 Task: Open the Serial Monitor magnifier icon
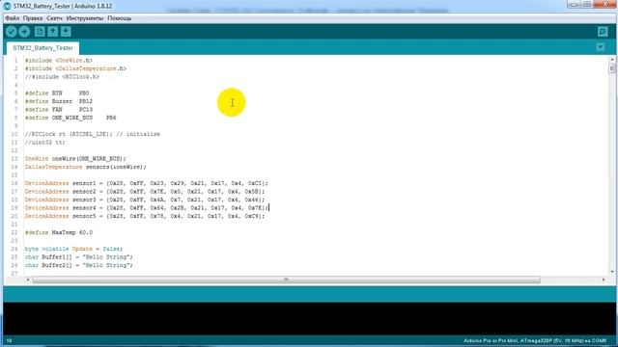click(603, 32)
